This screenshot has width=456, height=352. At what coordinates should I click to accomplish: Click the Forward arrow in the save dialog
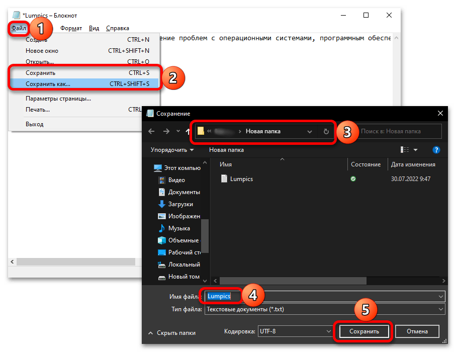pos(166,131)
